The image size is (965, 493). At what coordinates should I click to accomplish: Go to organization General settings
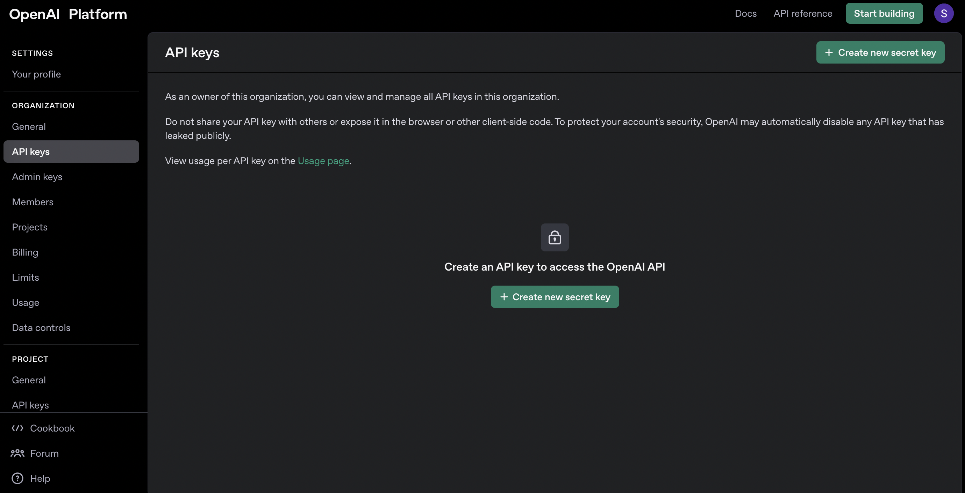[29, 126]
